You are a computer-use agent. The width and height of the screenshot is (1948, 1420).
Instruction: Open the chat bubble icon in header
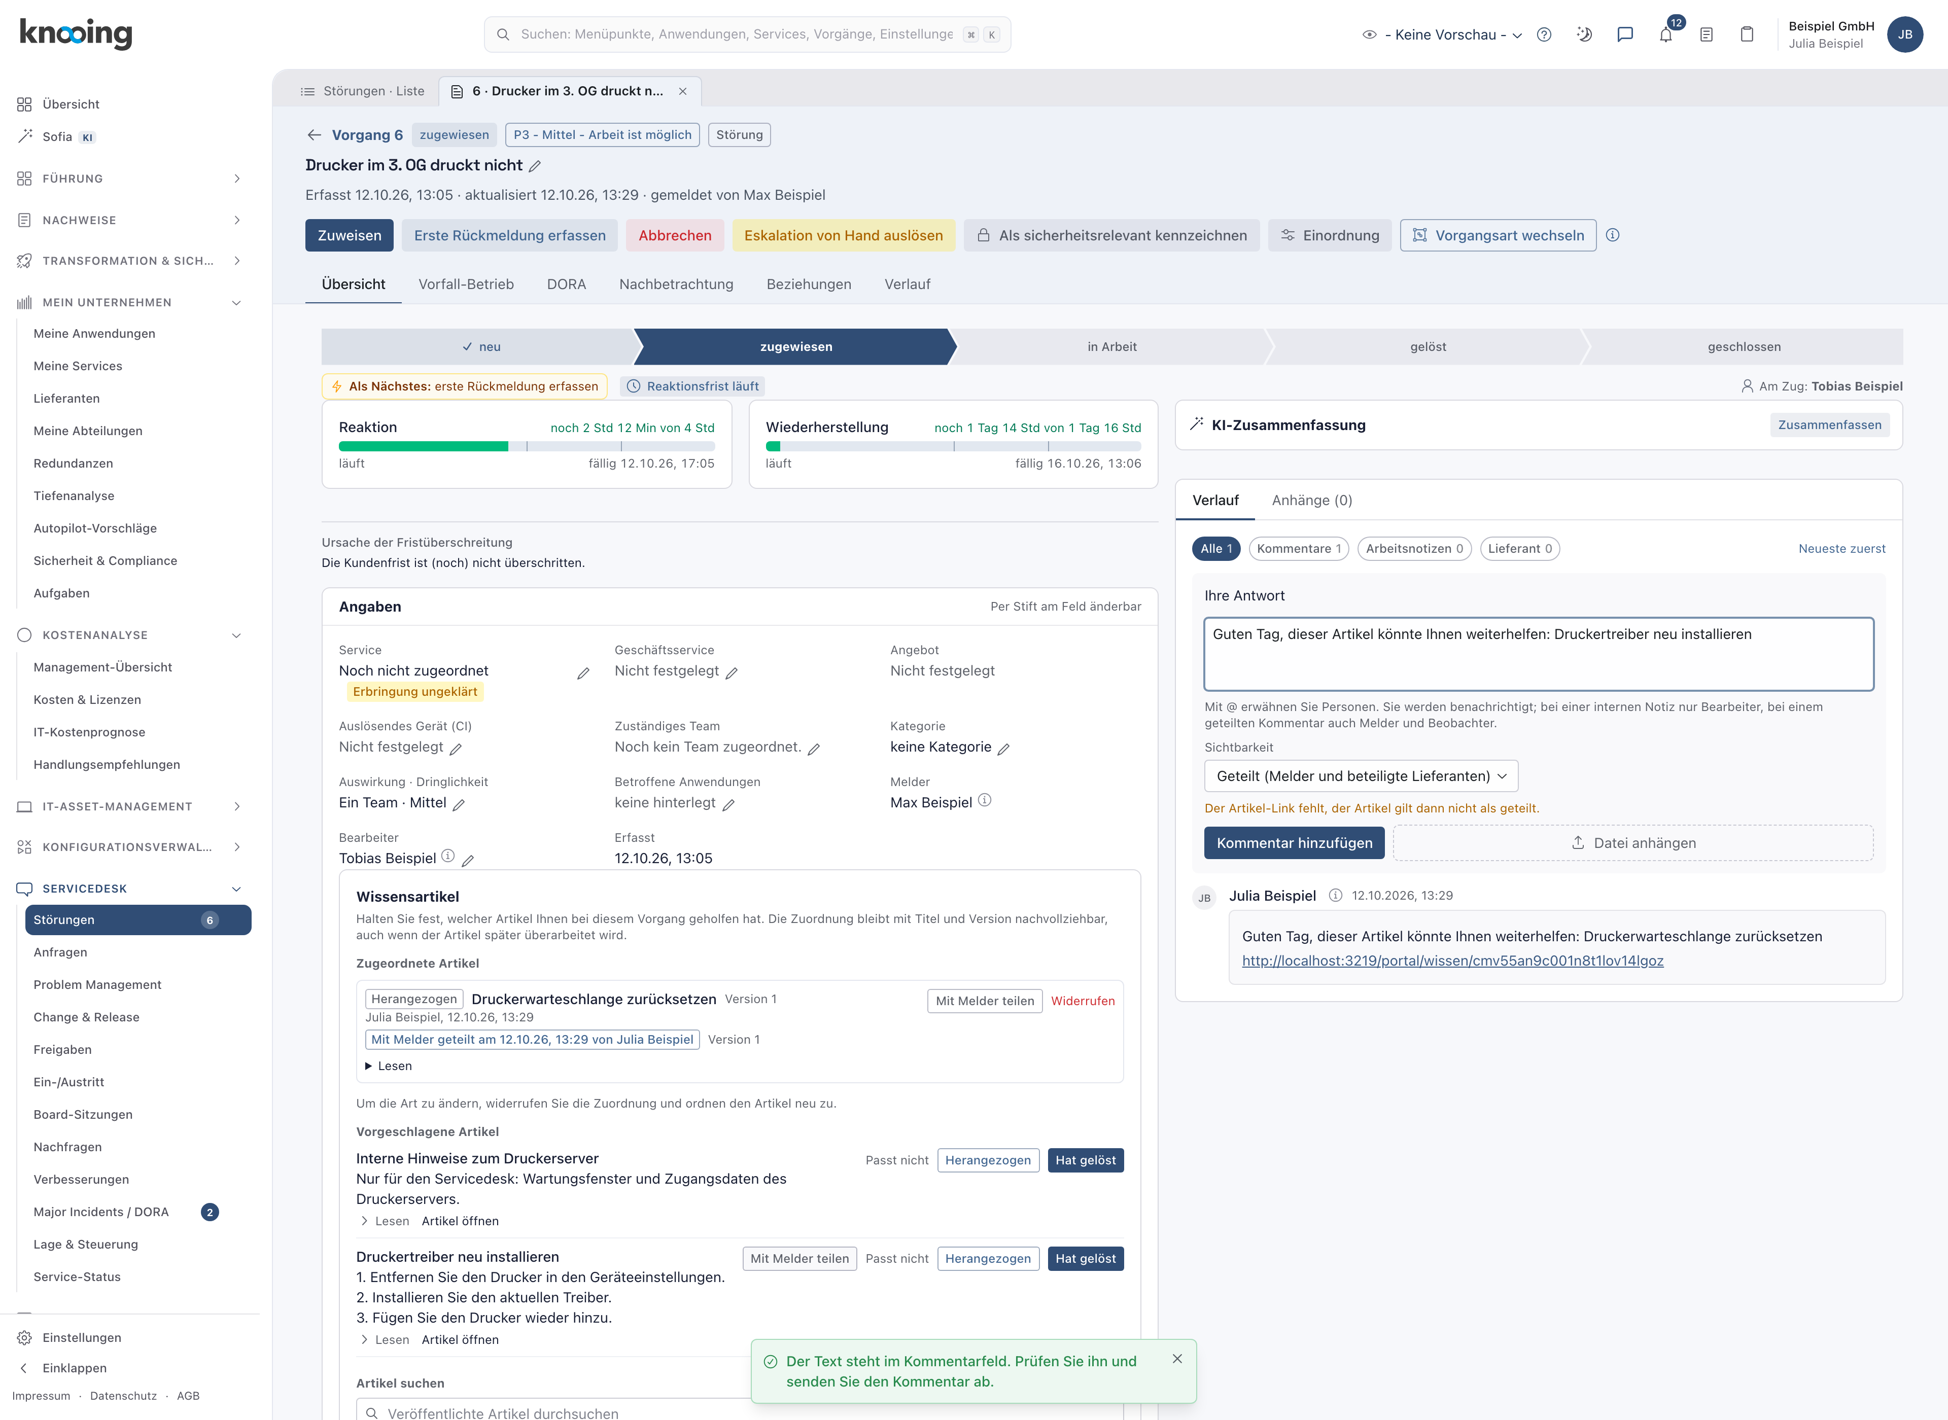(x=1625, y=34)
